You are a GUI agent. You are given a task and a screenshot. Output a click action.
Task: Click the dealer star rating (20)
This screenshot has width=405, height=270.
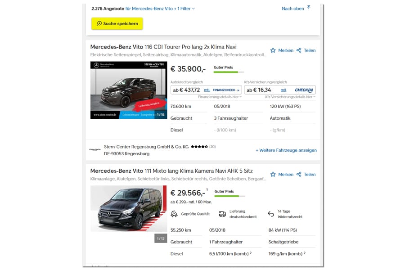203,147
